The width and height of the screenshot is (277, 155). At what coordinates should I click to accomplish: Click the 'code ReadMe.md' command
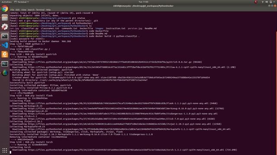(x=98, y=34)
